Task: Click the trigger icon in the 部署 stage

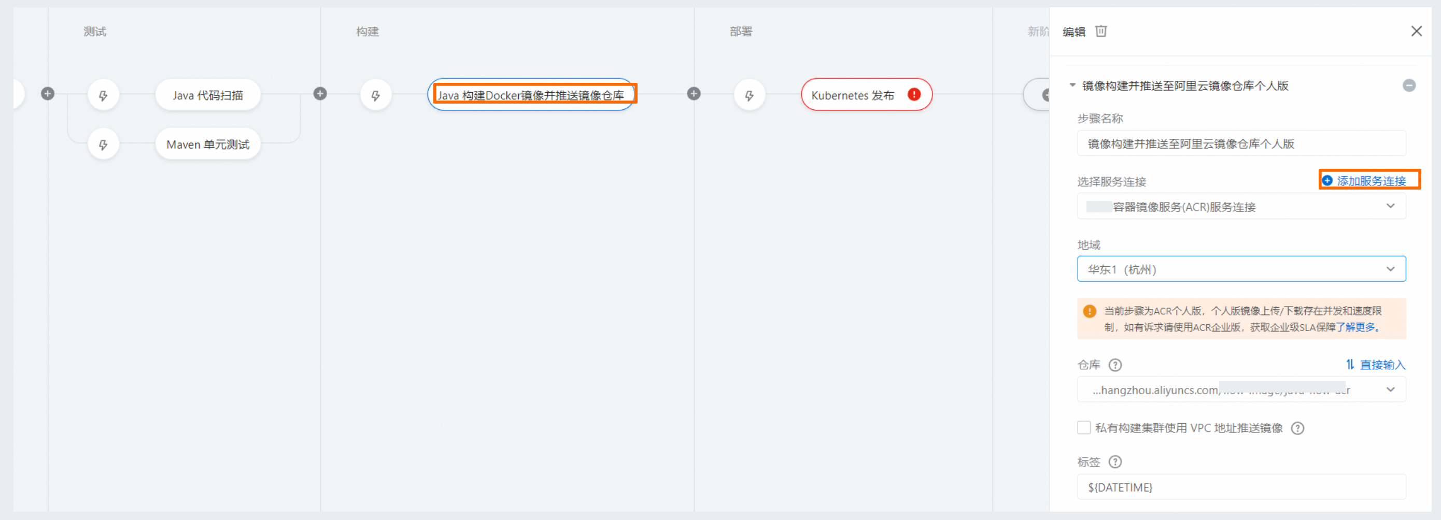Action: 749,95
